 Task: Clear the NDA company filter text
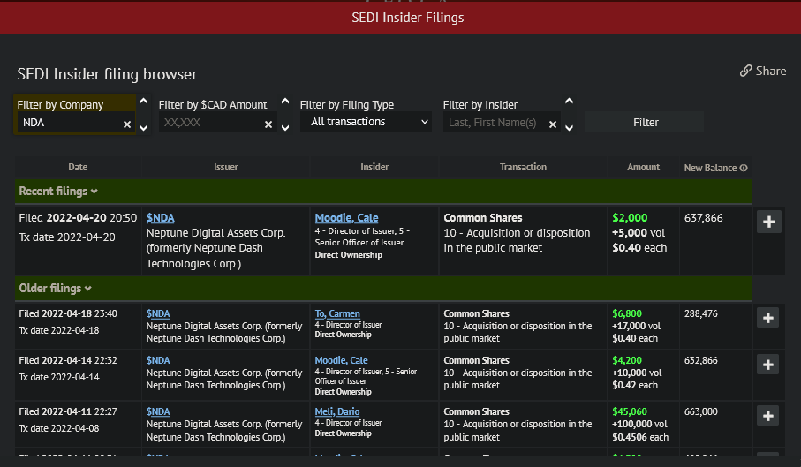pos(127,125)
